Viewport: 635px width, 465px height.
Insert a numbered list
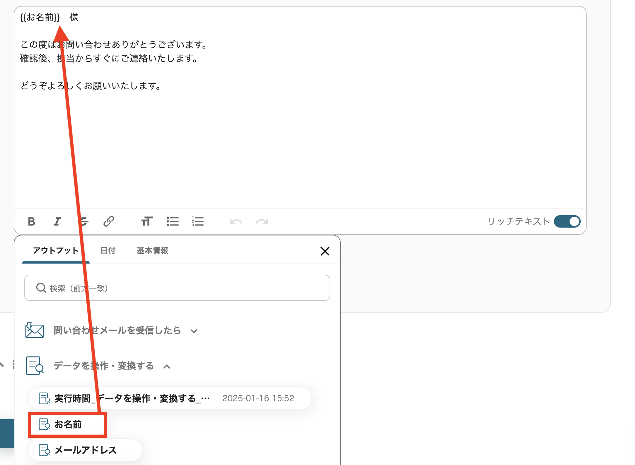pos(198,221)
